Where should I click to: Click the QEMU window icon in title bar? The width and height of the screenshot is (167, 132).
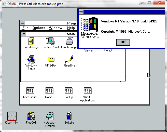tap(4, 4)
